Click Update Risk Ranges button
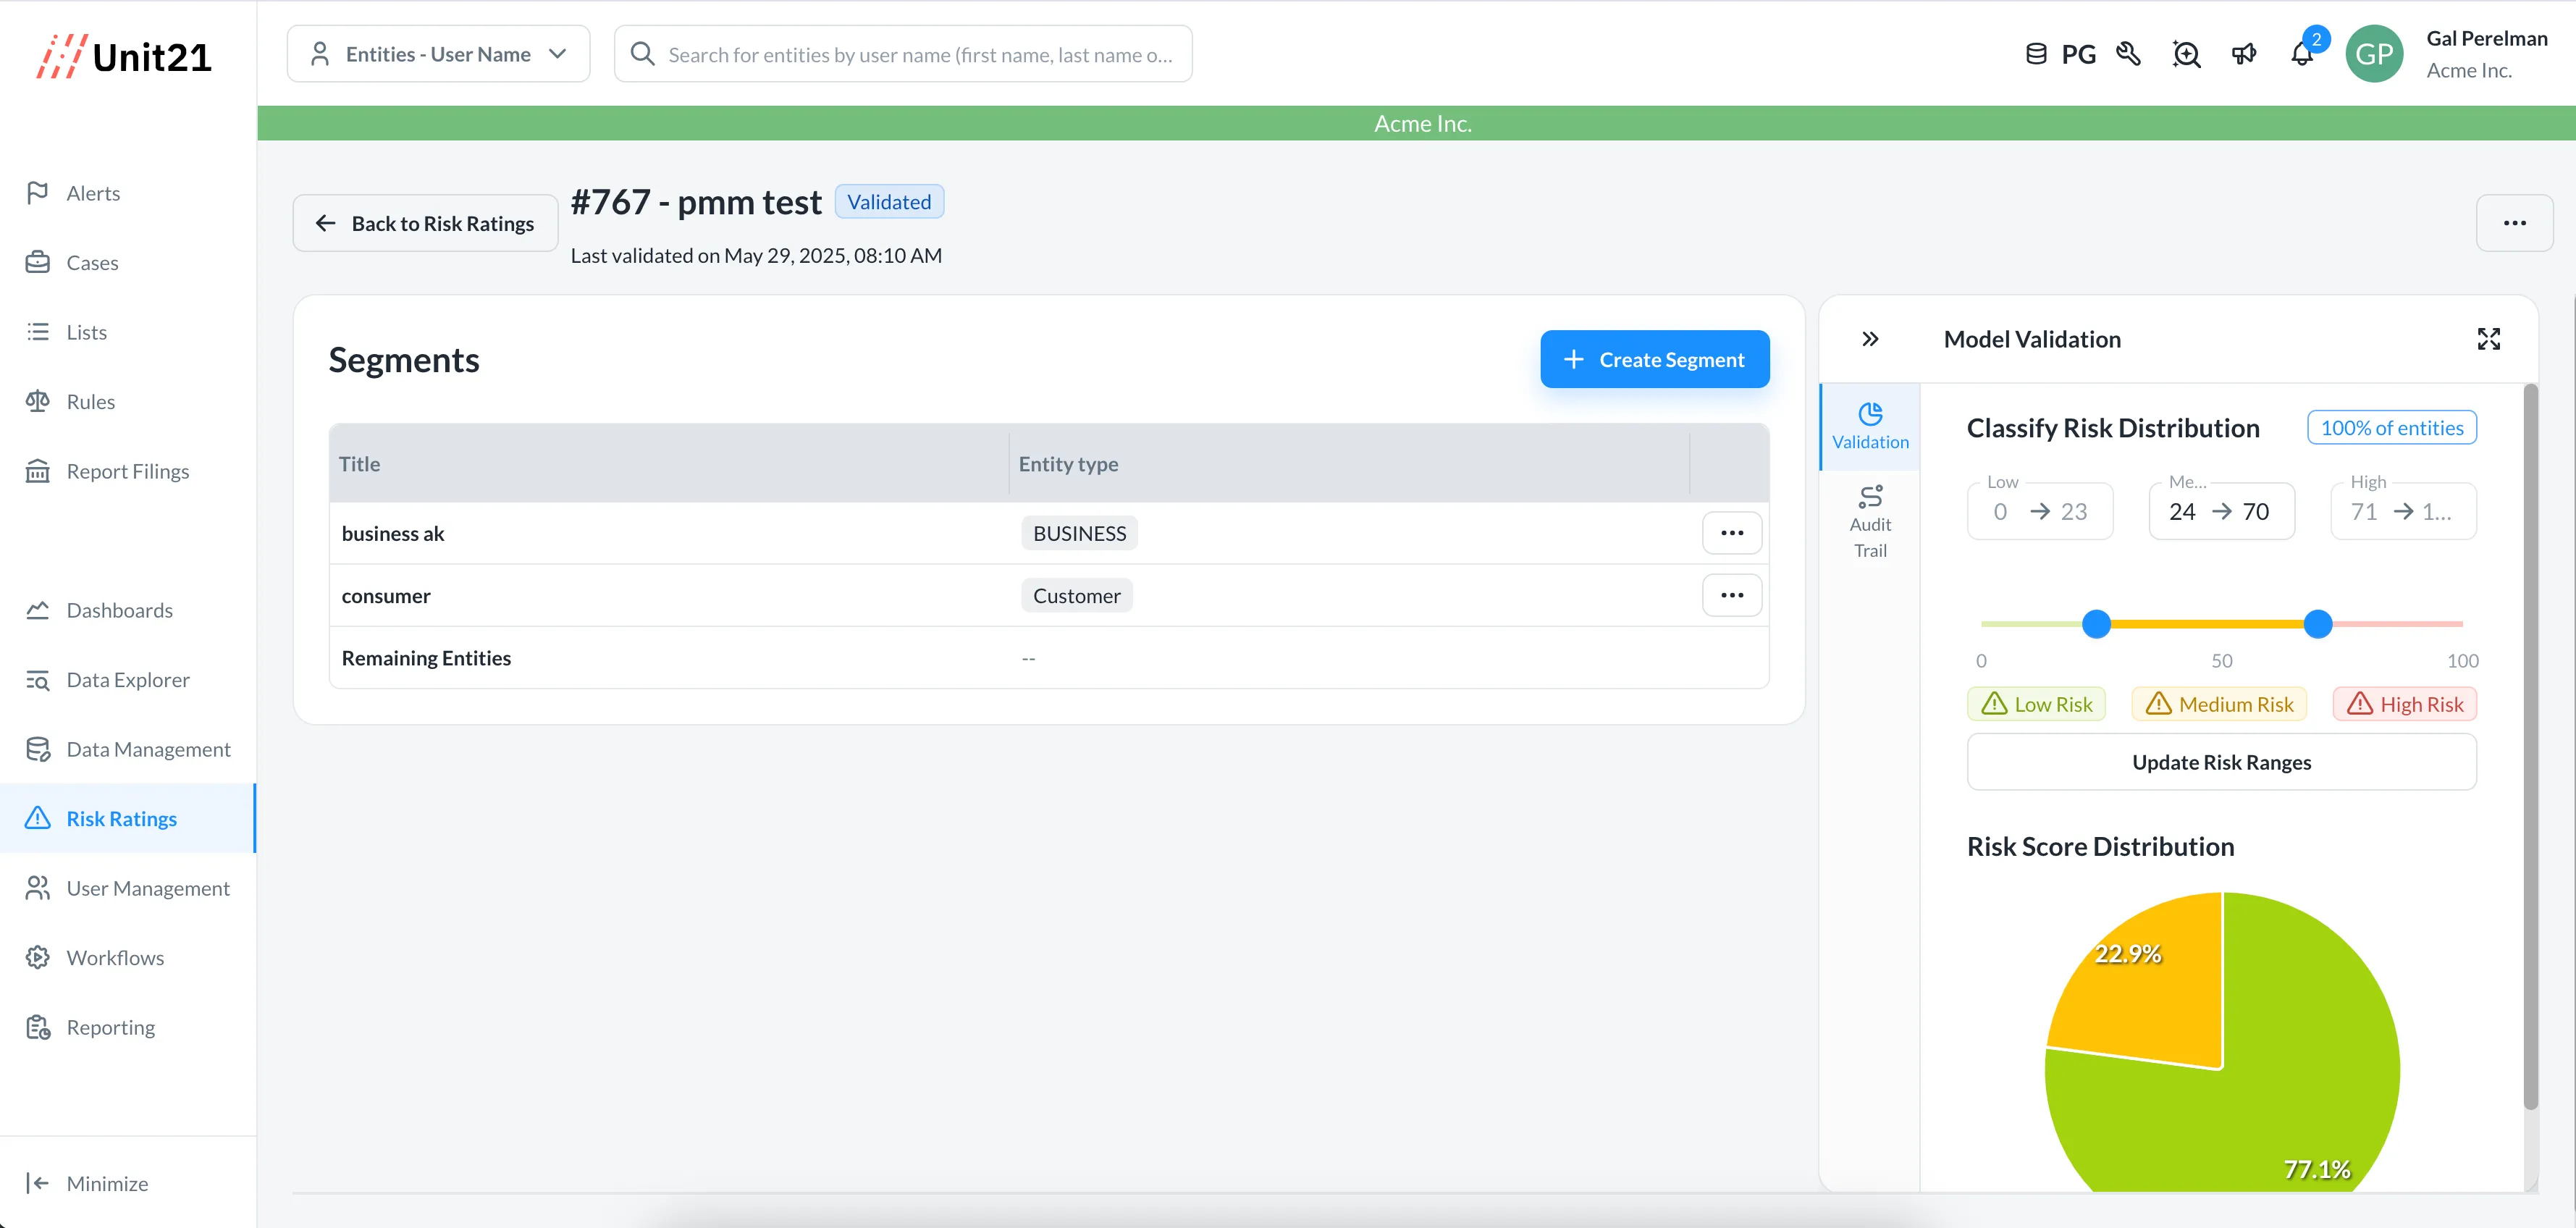2576x1228 pixels. tap(2221, 762)
